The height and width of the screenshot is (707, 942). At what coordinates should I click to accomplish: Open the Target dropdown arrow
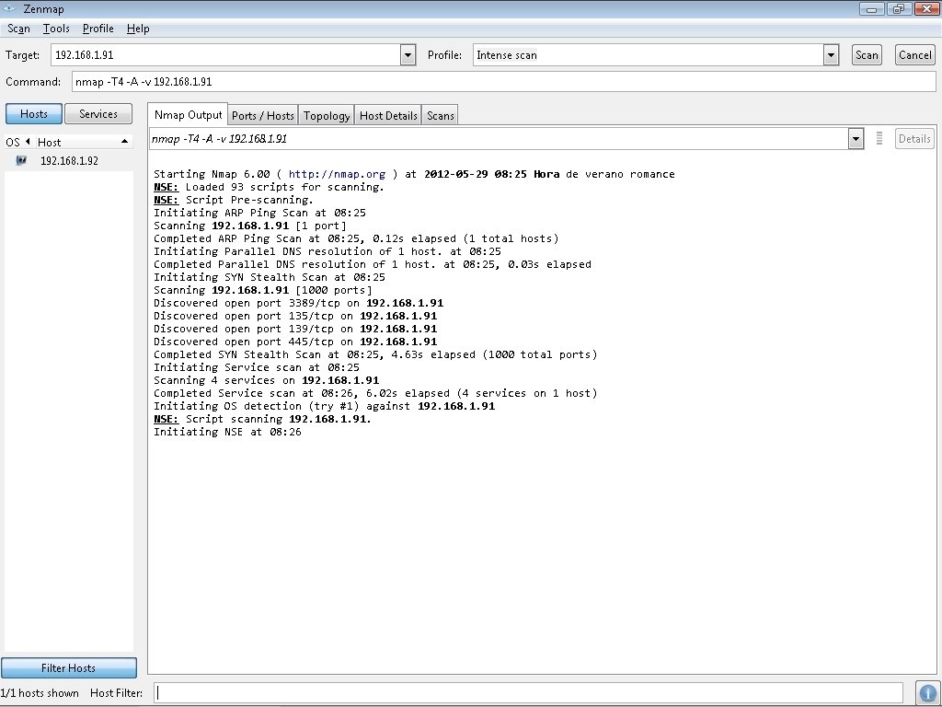(x=408, y=55)
